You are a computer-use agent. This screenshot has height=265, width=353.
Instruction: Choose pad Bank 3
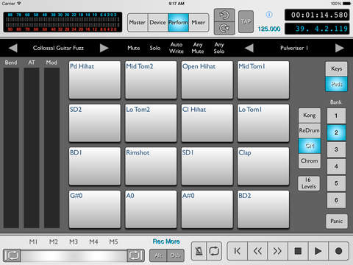pos(336,149)
